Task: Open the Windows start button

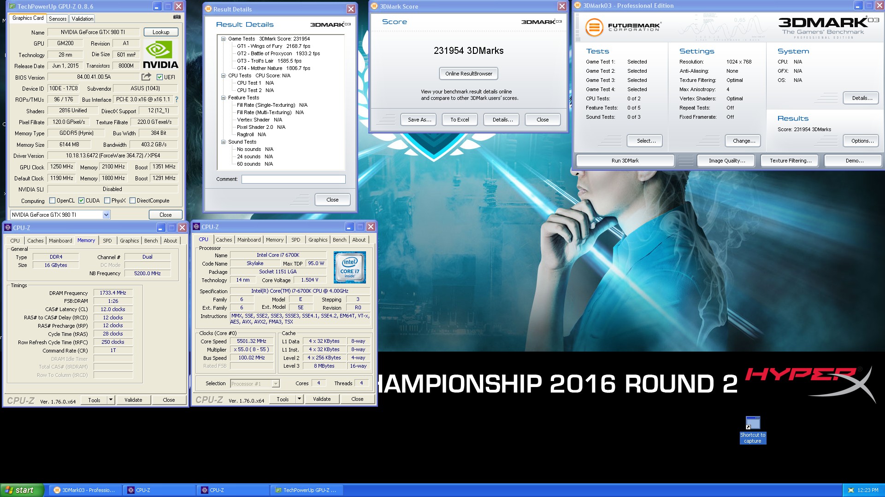Action: pos(22,490)
